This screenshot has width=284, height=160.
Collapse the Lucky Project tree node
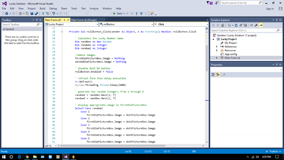[x=213, y=39]
